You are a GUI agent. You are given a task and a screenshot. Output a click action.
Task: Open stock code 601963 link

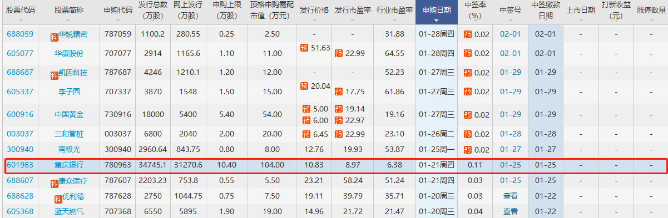click(x=20, y=165)
